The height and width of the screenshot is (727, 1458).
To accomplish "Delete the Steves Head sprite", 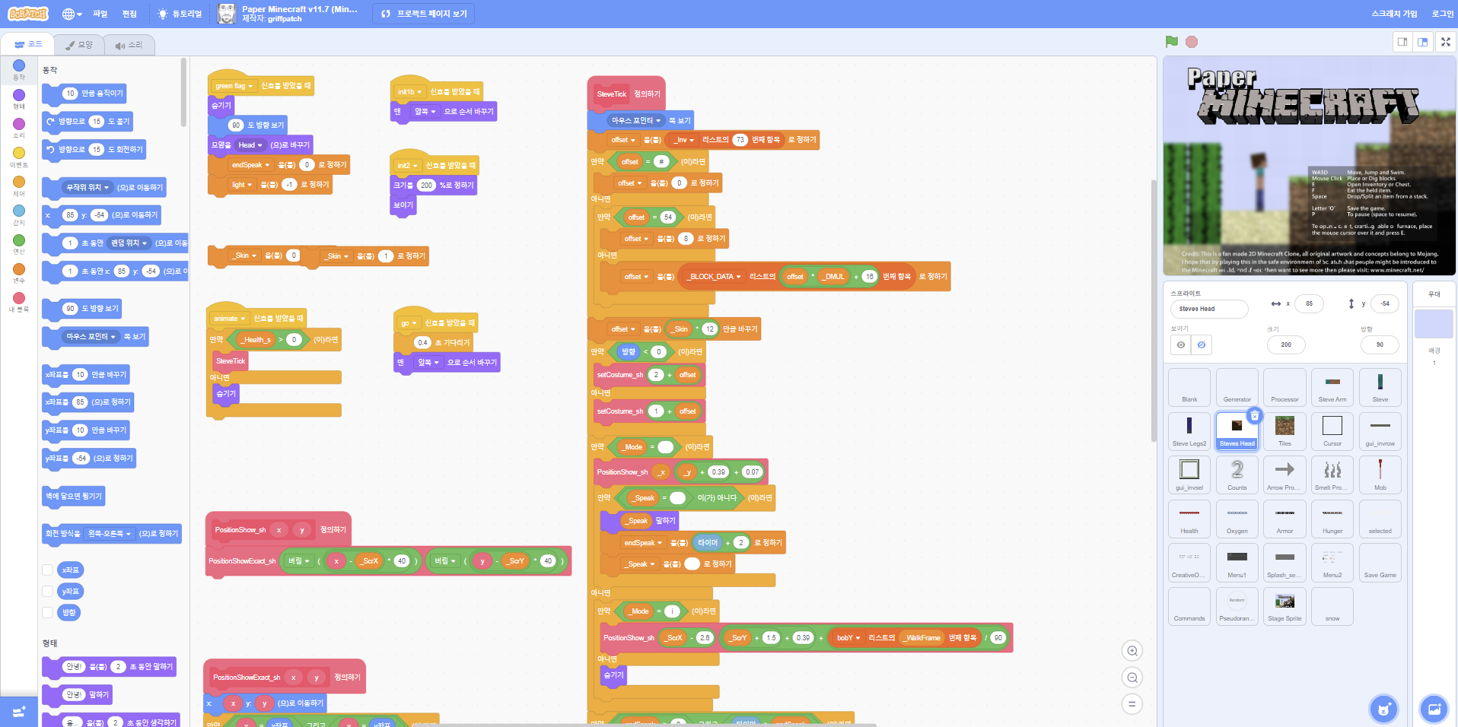I will coord(1255,415).
